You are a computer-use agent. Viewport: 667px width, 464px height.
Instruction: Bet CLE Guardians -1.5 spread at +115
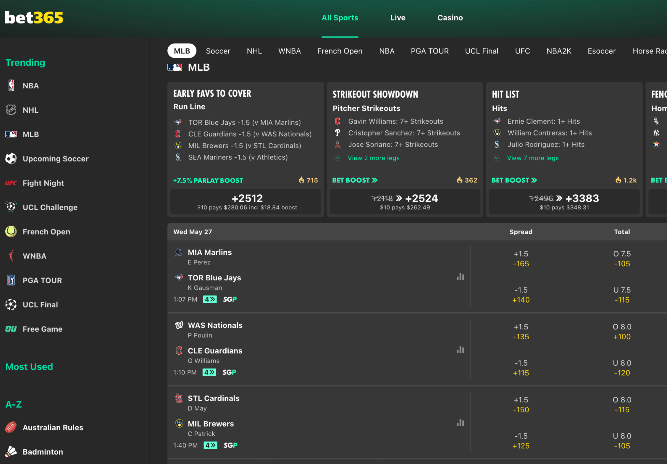coord(521,368)
